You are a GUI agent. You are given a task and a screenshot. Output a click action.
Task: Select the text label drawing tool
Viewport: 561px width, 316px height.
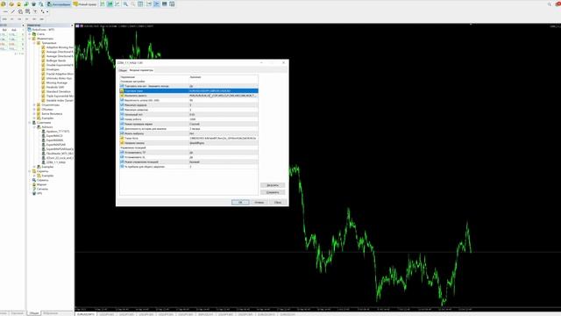[35, 11]
